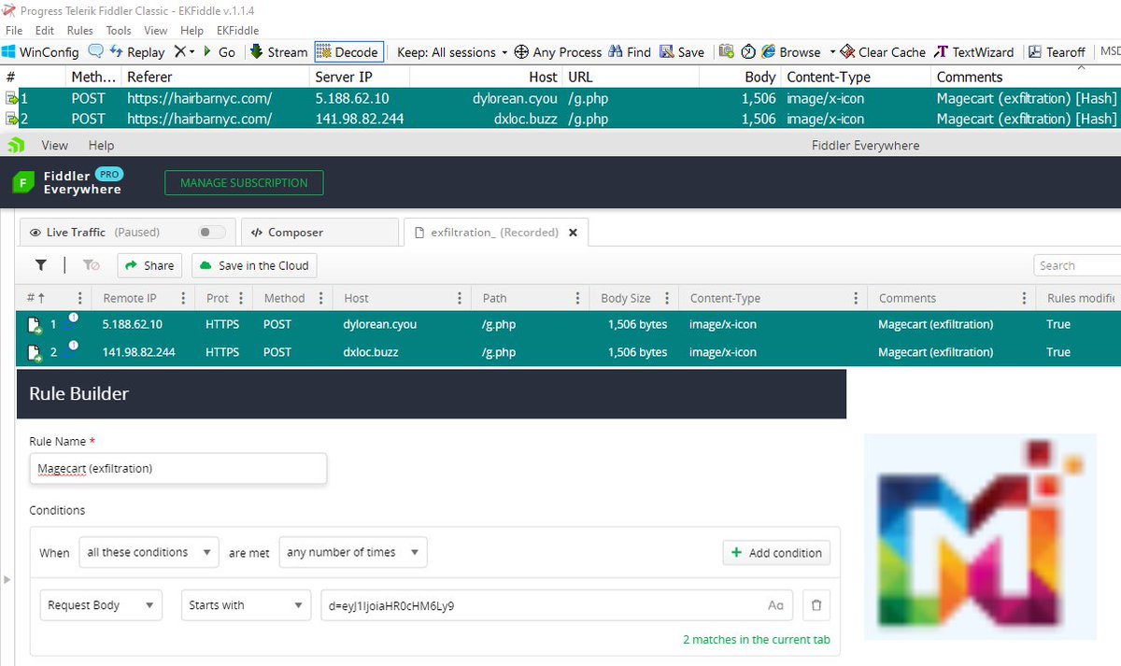Select Classic session 2 dxloc.buzz row icon
1121x666 pixels.
(12, 119)
